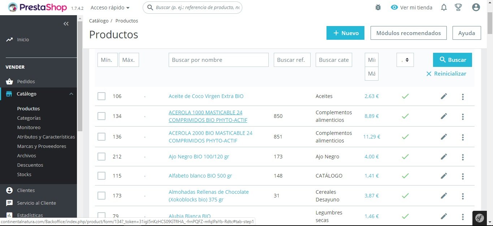Collapse the sidebar with double-chevron icon
The image size is (493, 226).
(x=66, y=24)
